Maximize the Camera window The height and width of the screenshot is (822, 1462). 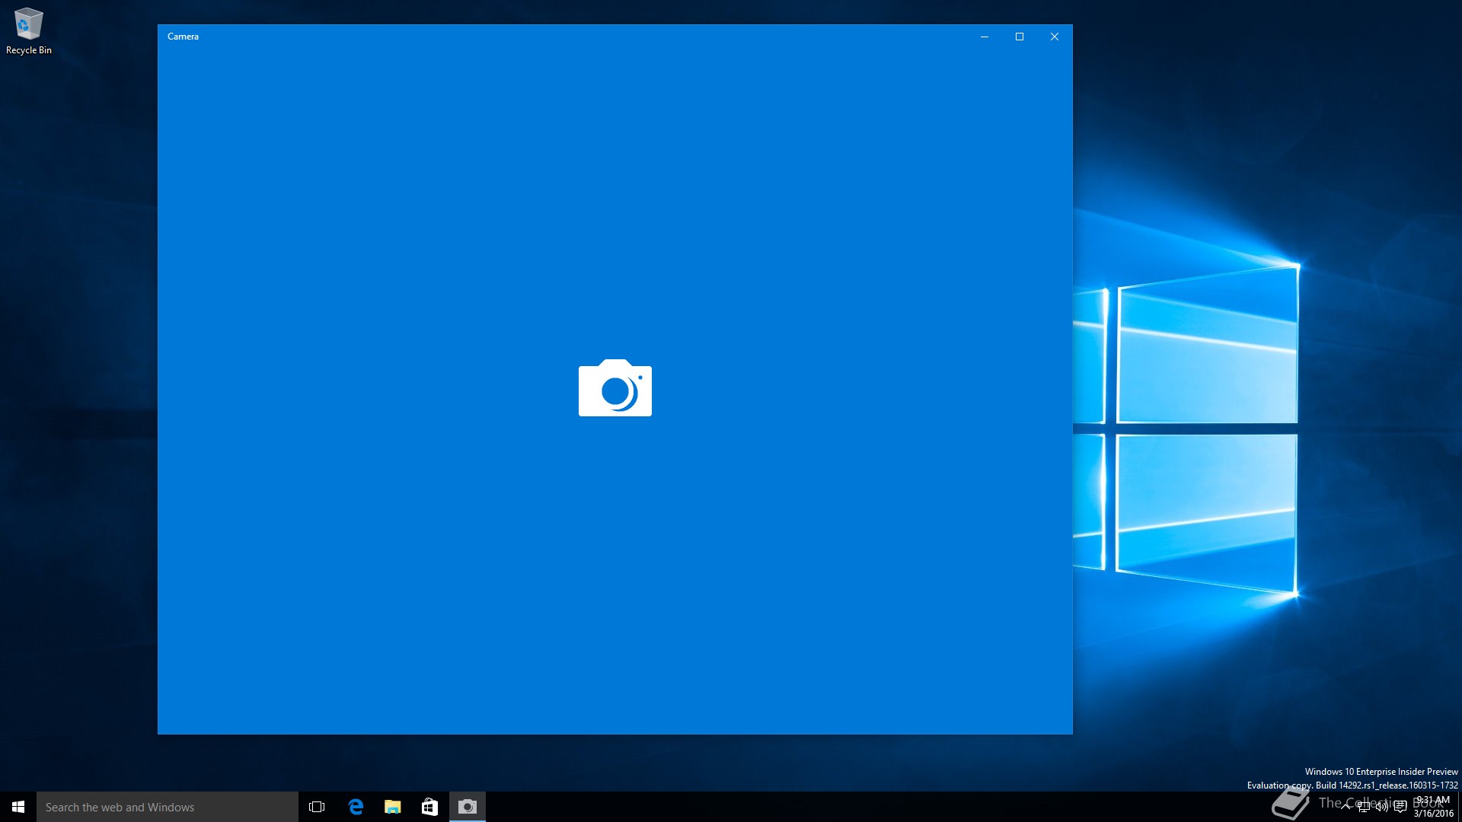point(1020,37)
